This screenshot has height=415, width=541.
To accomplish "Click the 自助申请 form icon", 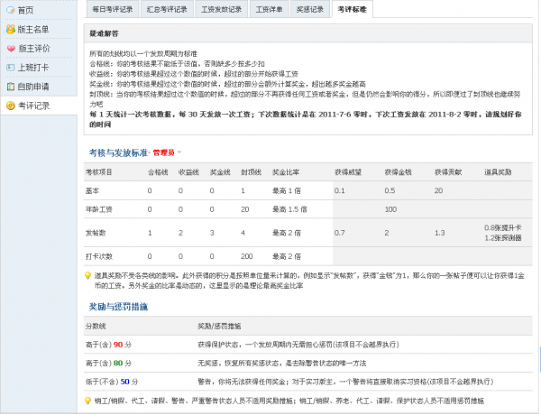I will (x=10, y=87).
